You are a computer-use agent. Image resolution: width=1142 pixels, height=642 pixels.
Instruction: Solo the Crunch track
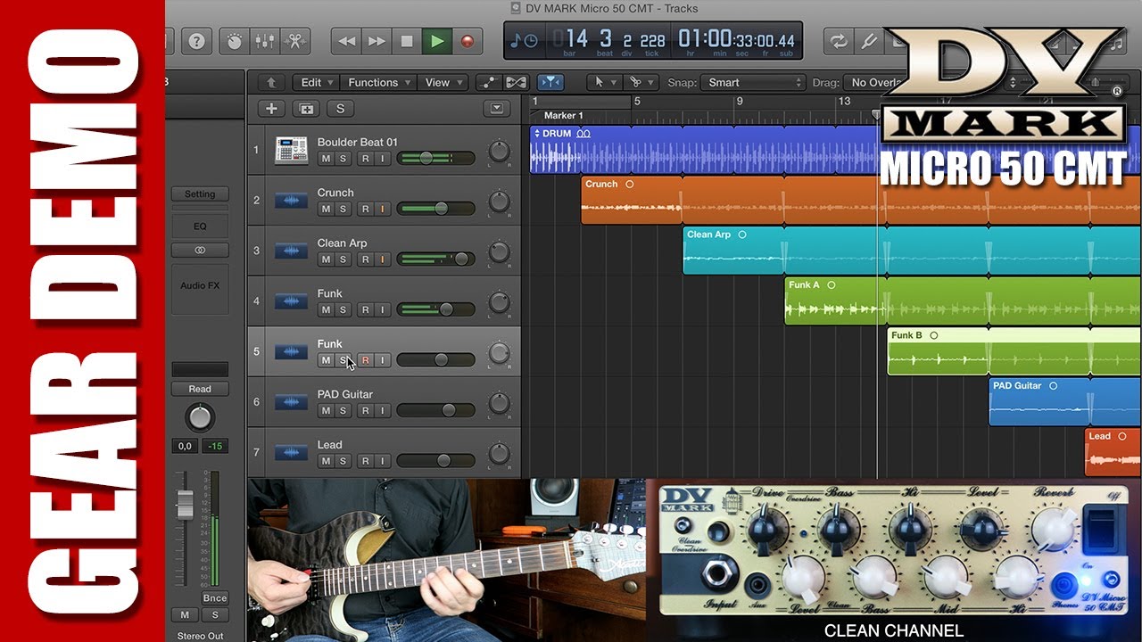tap(343, 209)
